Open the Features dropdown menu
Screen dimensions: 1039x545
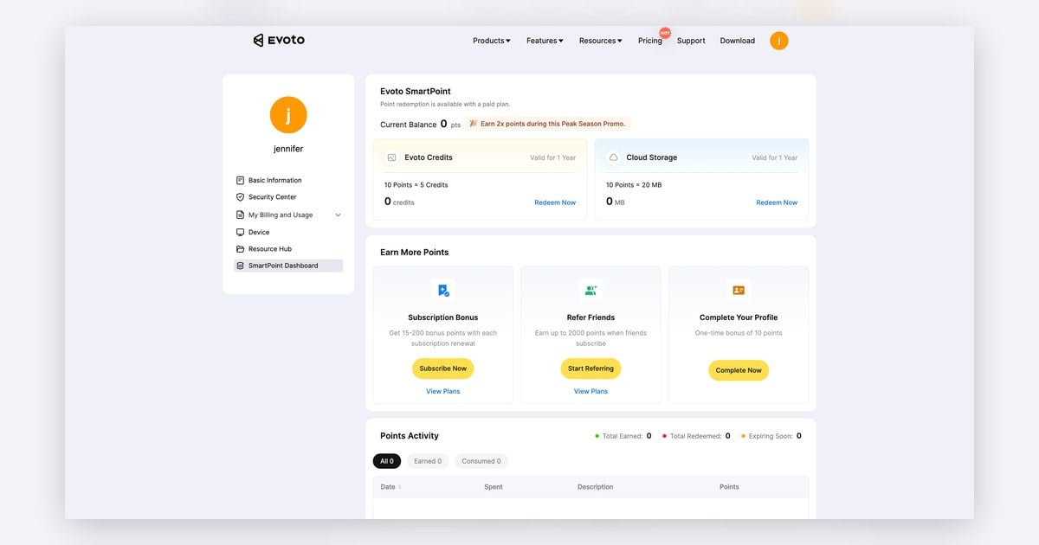pyautogui.click(x=545, y=41)
